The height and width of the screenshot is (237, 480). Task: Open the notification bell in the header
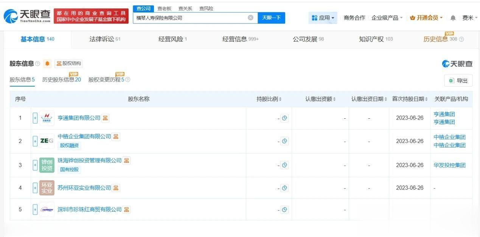pyautogui.click(x=453, y=18)
